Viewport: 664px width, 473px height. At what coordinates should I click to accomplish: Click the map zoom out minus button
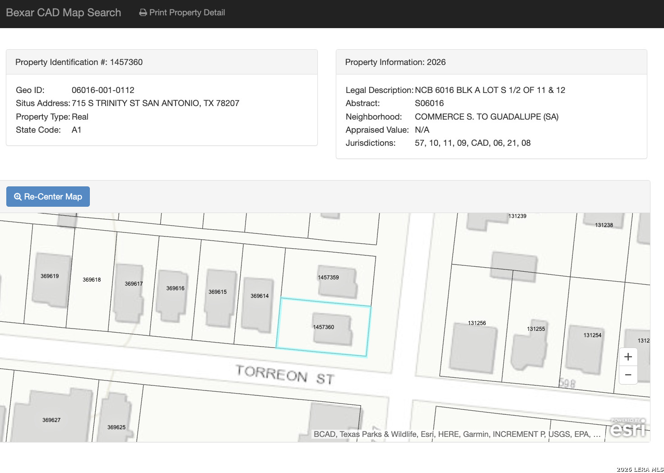pos(628,375)
